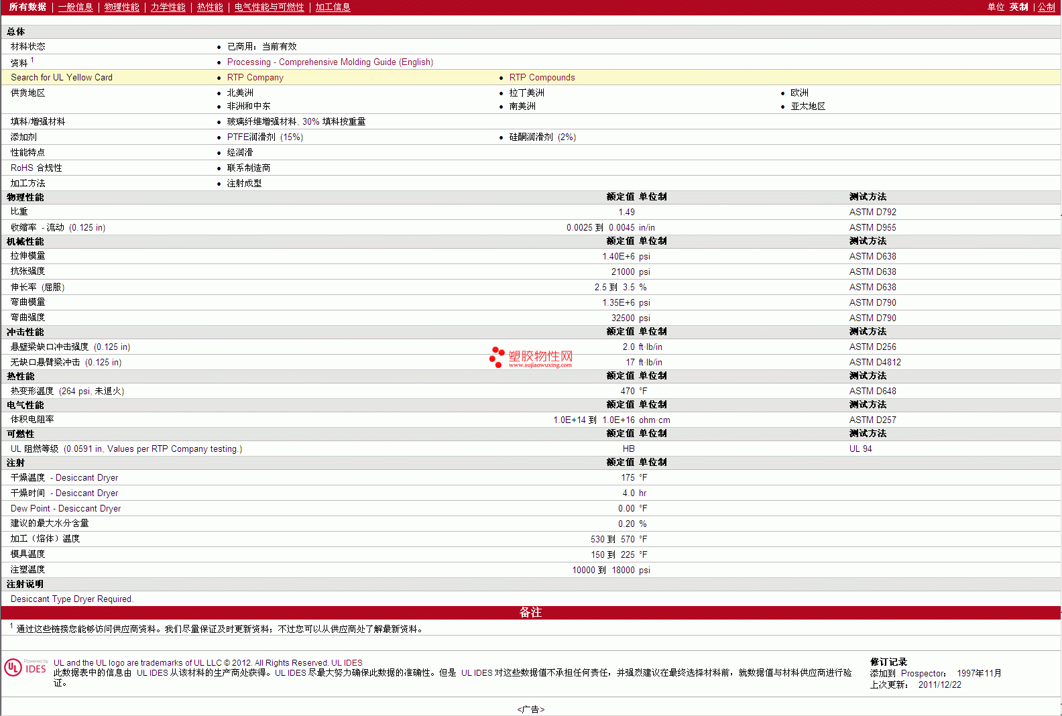Select ASTM D257 test method
Image resolution: width=1062 pixels, height=716 pixels.
(872, 420)
